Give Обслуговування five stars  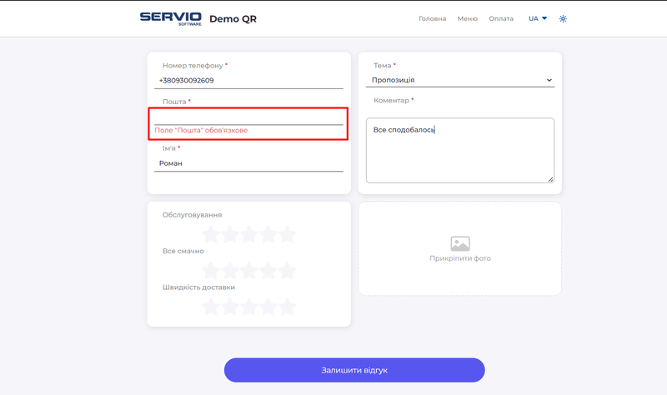(x=287, y=234)
